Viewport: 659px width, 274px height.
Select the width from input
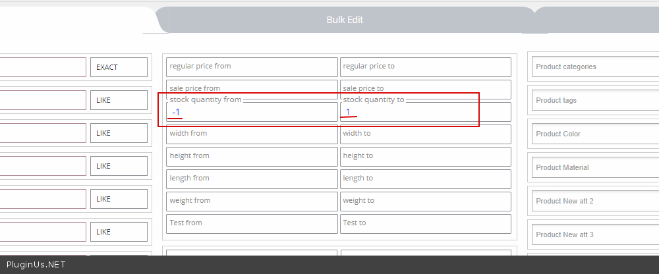(x=252, y=134)
